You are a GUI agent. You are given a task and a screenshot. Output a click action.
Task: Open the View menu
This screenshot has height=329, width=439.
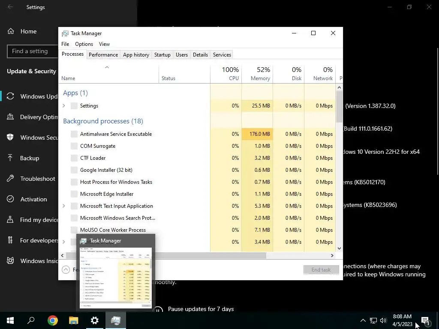coord(104,44)
